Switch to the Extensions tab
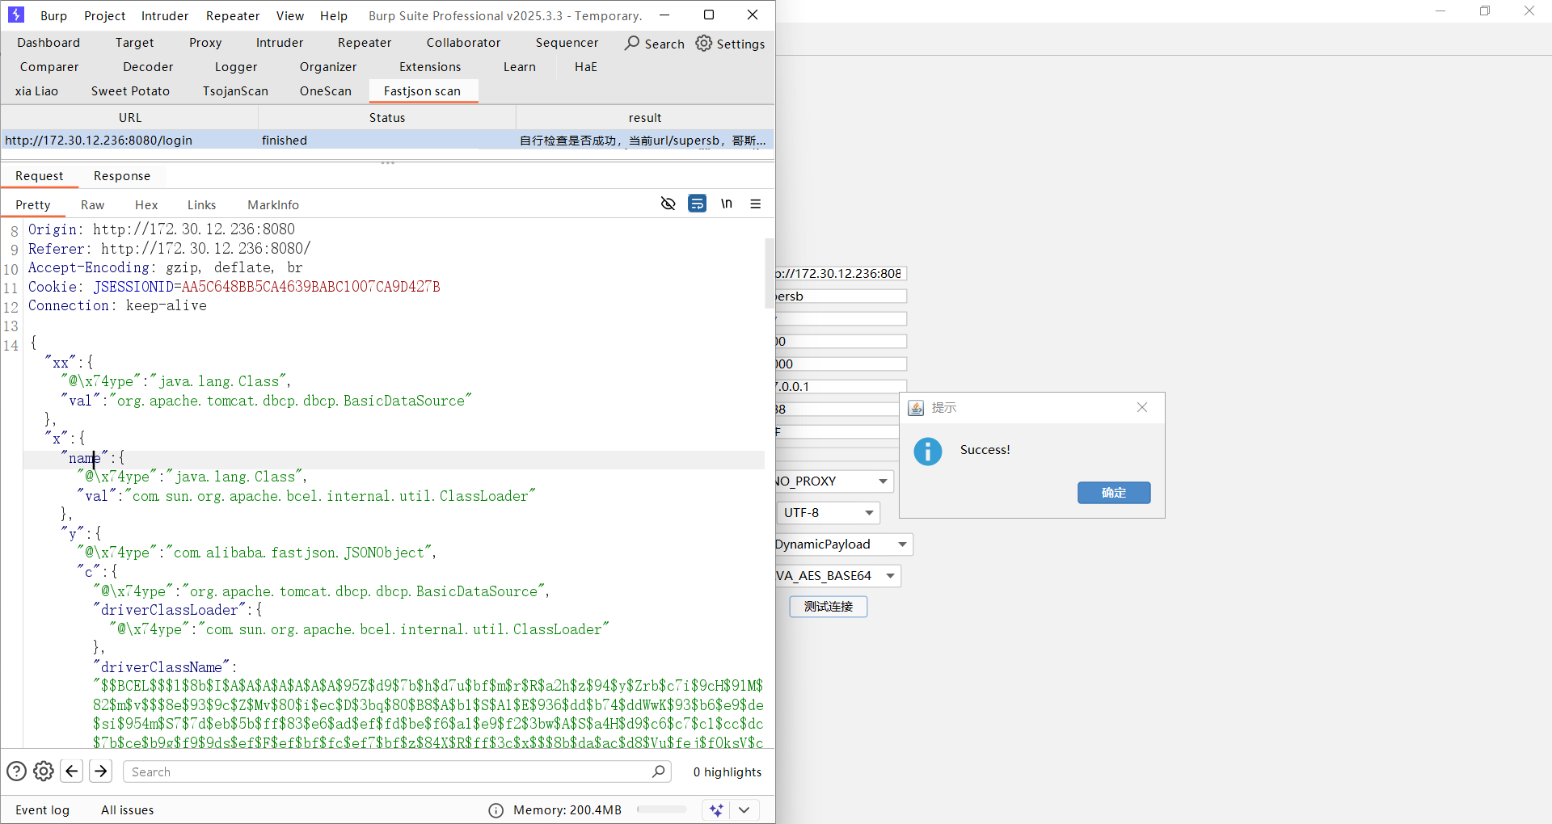1552x824 pixels. tap(430, 67)
